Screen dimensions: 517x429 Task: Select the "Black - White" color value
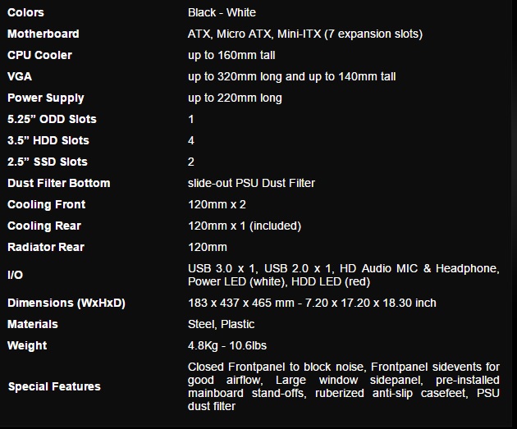click(x=222, y=12)
